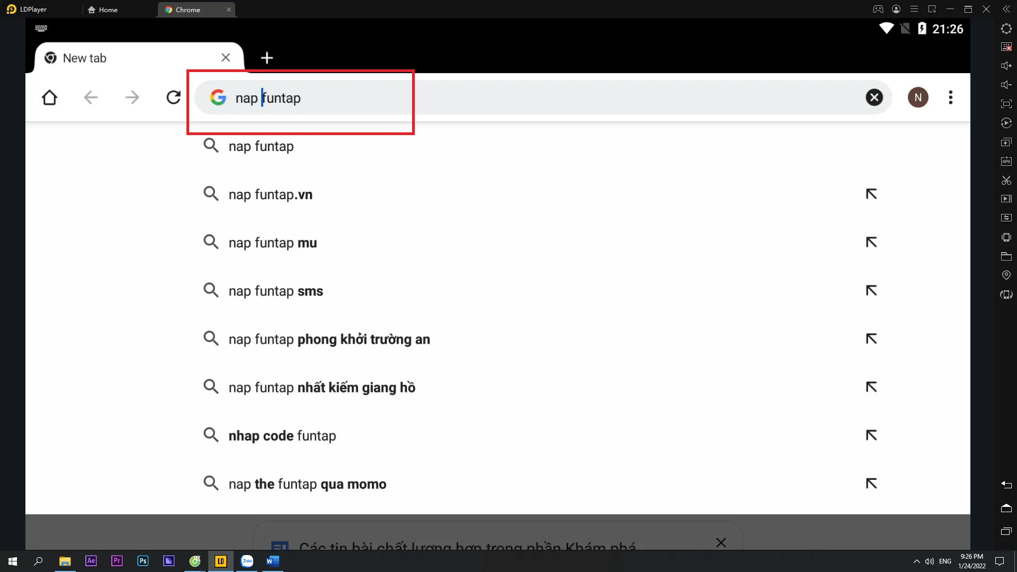Click the Home tab in LDPlayer
The height and width of the screenshot is (572, 1017).
coord(108,9)
